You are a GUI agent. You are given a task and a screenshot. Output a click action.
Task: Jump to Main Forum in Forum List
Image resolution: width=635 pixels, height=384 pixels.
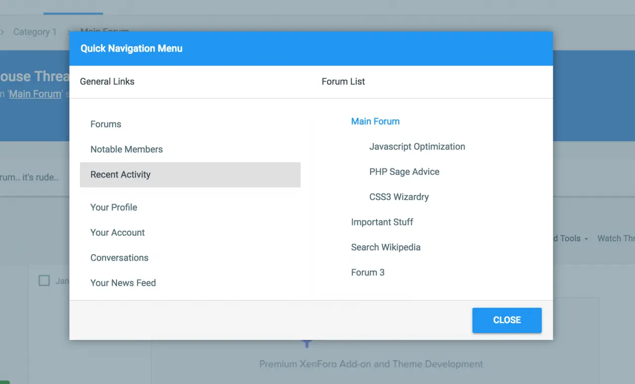click(x=375, y=121)
